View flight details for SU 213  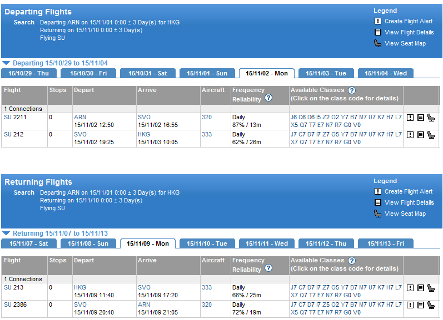420,288
